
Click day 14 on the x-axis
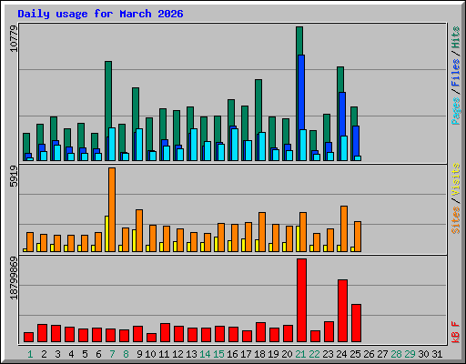point(205,354)
